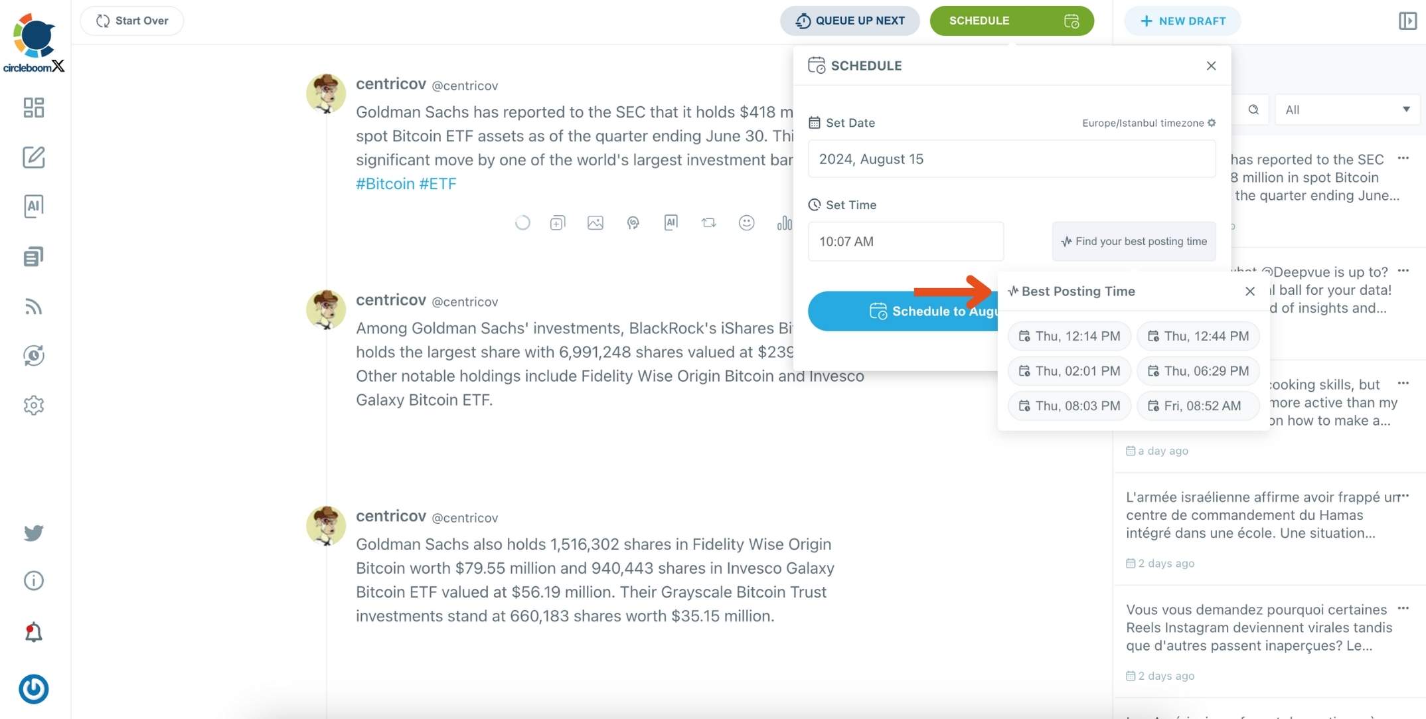1426x719 pixels.
Task: Select the RSS feed icon
Action: (33, 305)
